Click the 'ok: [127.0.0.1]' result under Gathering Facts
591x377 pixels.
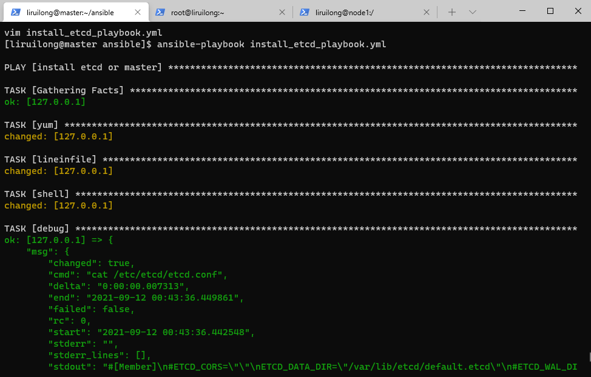pyautogui.click(x=45, y=102)
